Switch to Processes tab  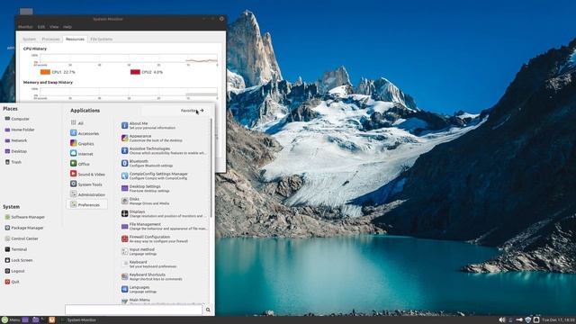point(50,39)
